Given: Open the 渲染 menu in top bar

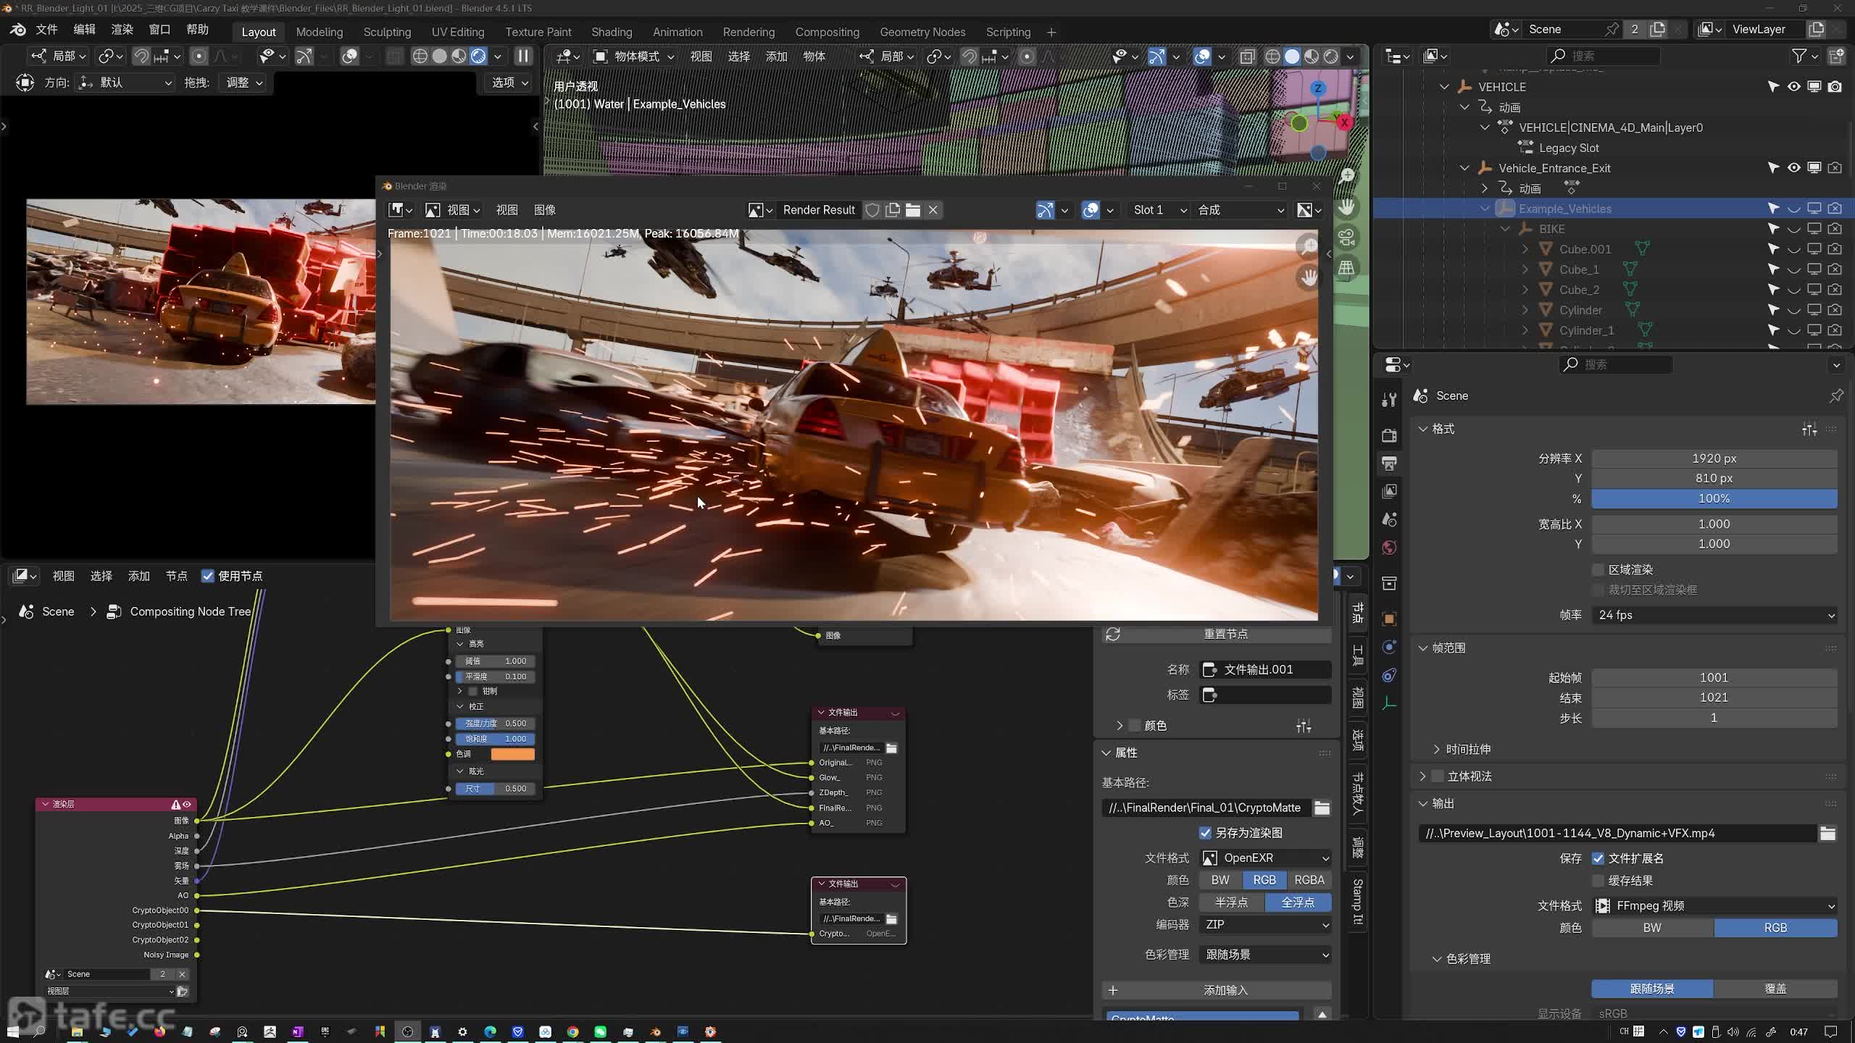Looking at the screenshot, I should (122, 30).
